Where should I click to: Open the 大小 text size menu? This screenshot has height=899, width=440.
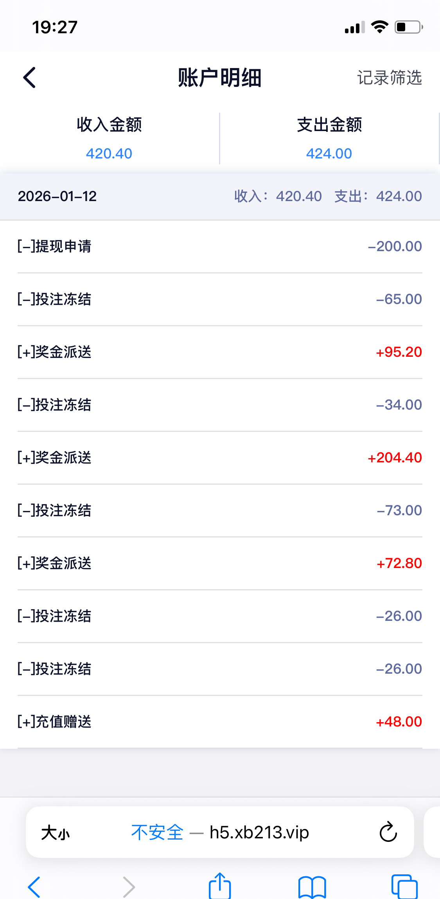tap(56, 832)
